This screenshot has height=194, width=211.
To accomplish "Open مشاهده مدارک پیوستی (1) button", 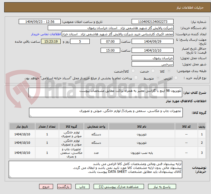I will [x=119, y=187].
